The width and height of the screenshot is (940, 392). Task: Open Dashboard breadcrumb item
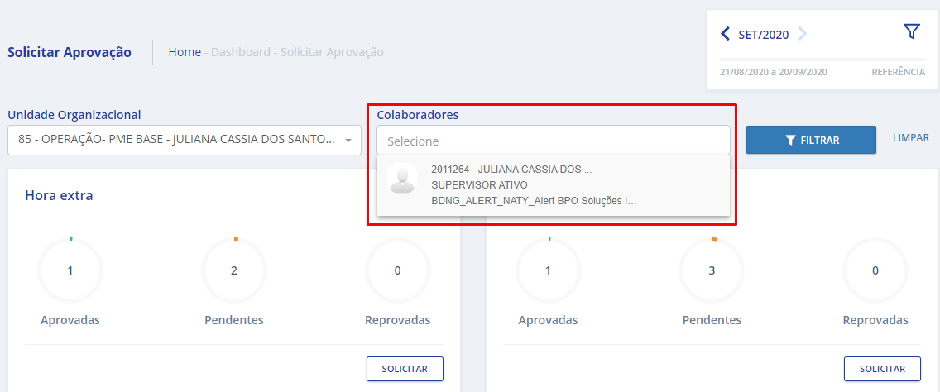240,52
